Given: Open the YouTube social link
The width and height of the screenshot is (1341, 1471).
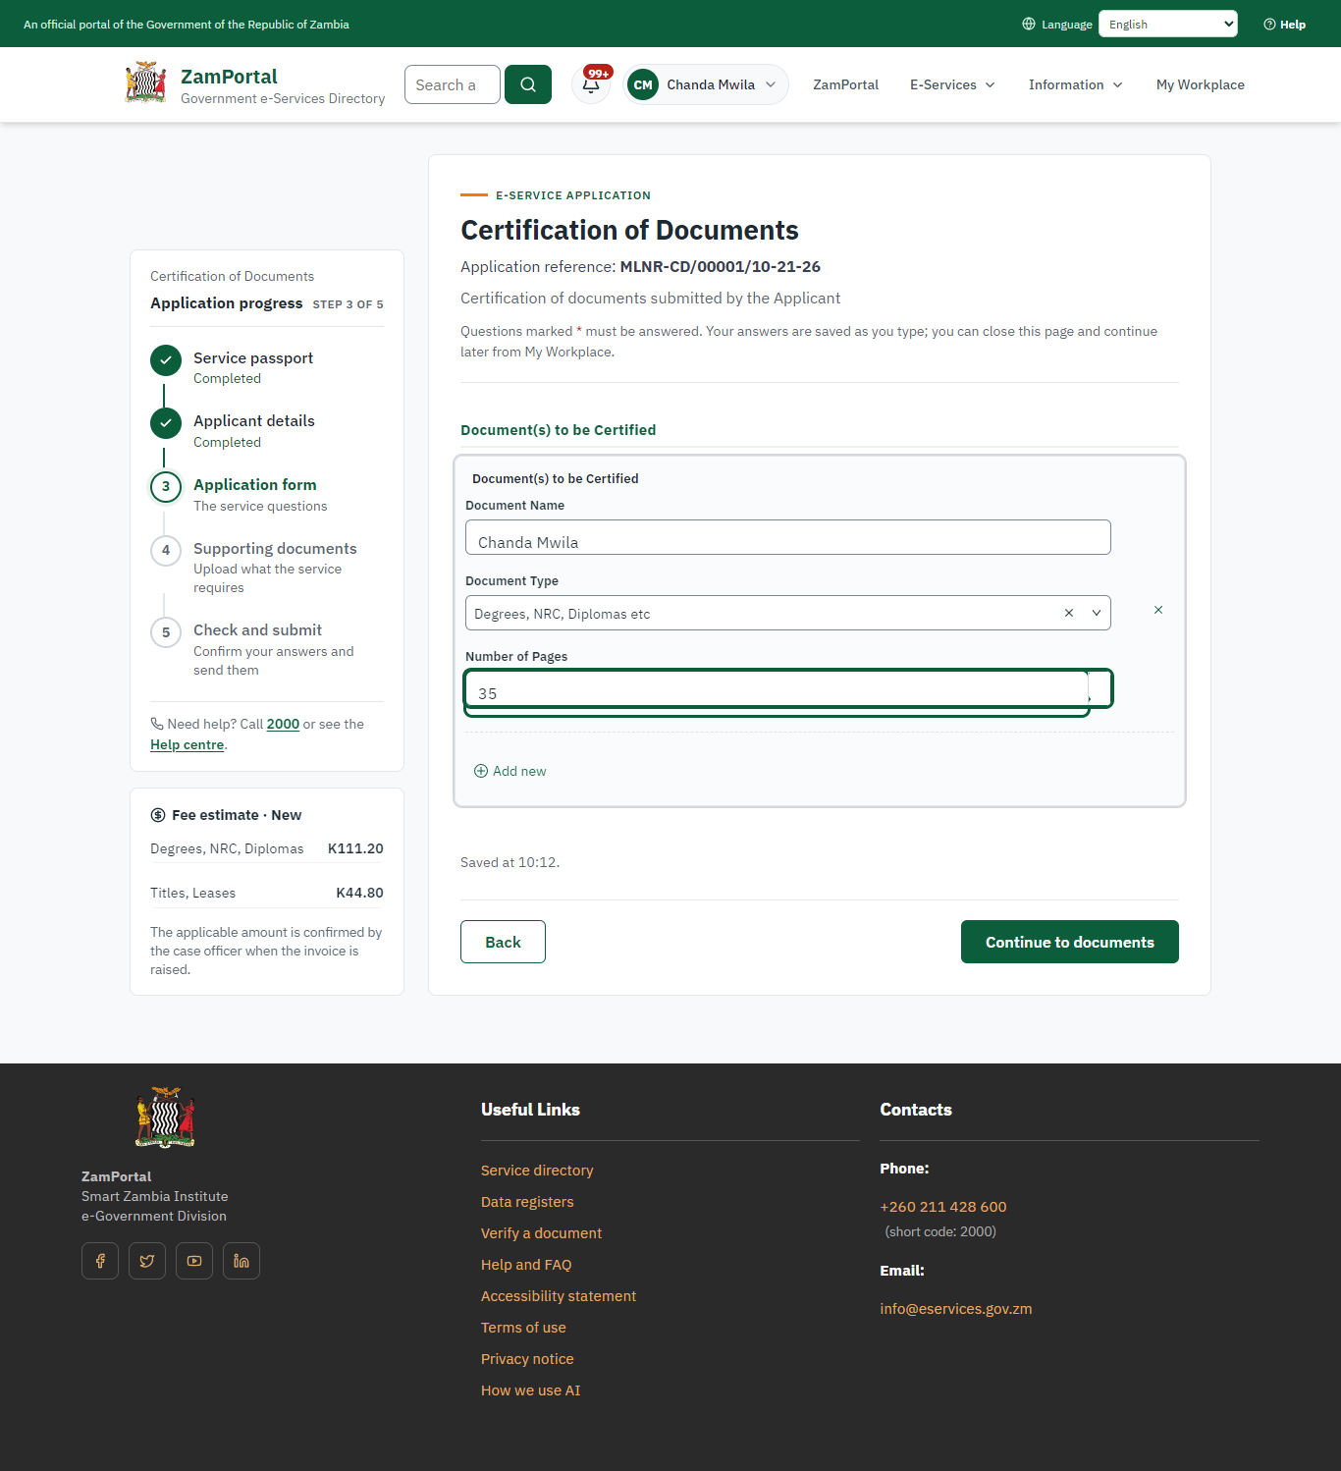Looking at the screenshot, I should [x=194, y=1261].
